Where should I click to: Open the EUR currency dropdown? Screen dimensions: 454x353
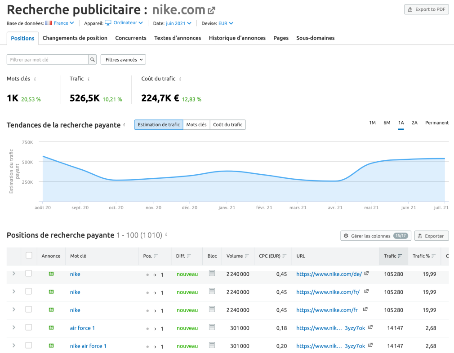point(226,23)
